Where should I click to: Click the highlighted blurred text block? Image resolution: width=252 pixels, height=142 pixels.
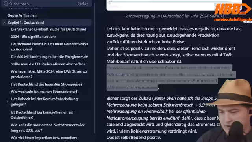tap(171, 78)
